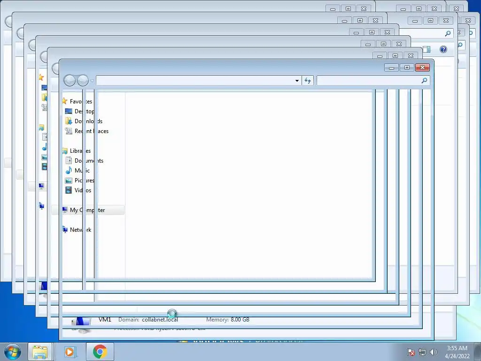The width and height of the screenshot is (481, 361).
Task: Open Pictures library in sidebar
Action: tap(85, 180)
